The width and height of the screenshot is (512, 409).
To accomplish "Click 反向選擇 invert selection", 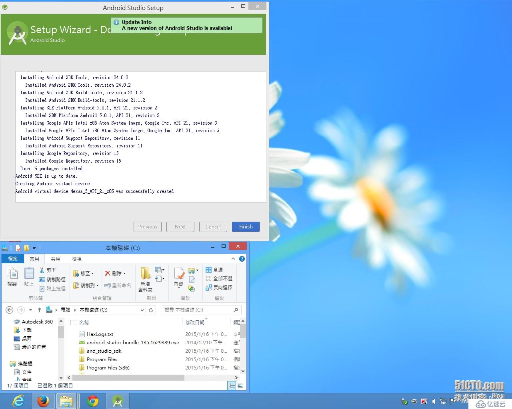I will coord(219,288).
